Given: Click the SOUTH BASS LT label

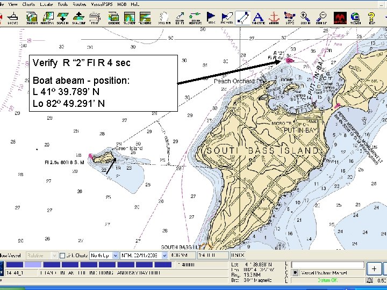Looking at the screenshot, I should click(x=181, y=247).
